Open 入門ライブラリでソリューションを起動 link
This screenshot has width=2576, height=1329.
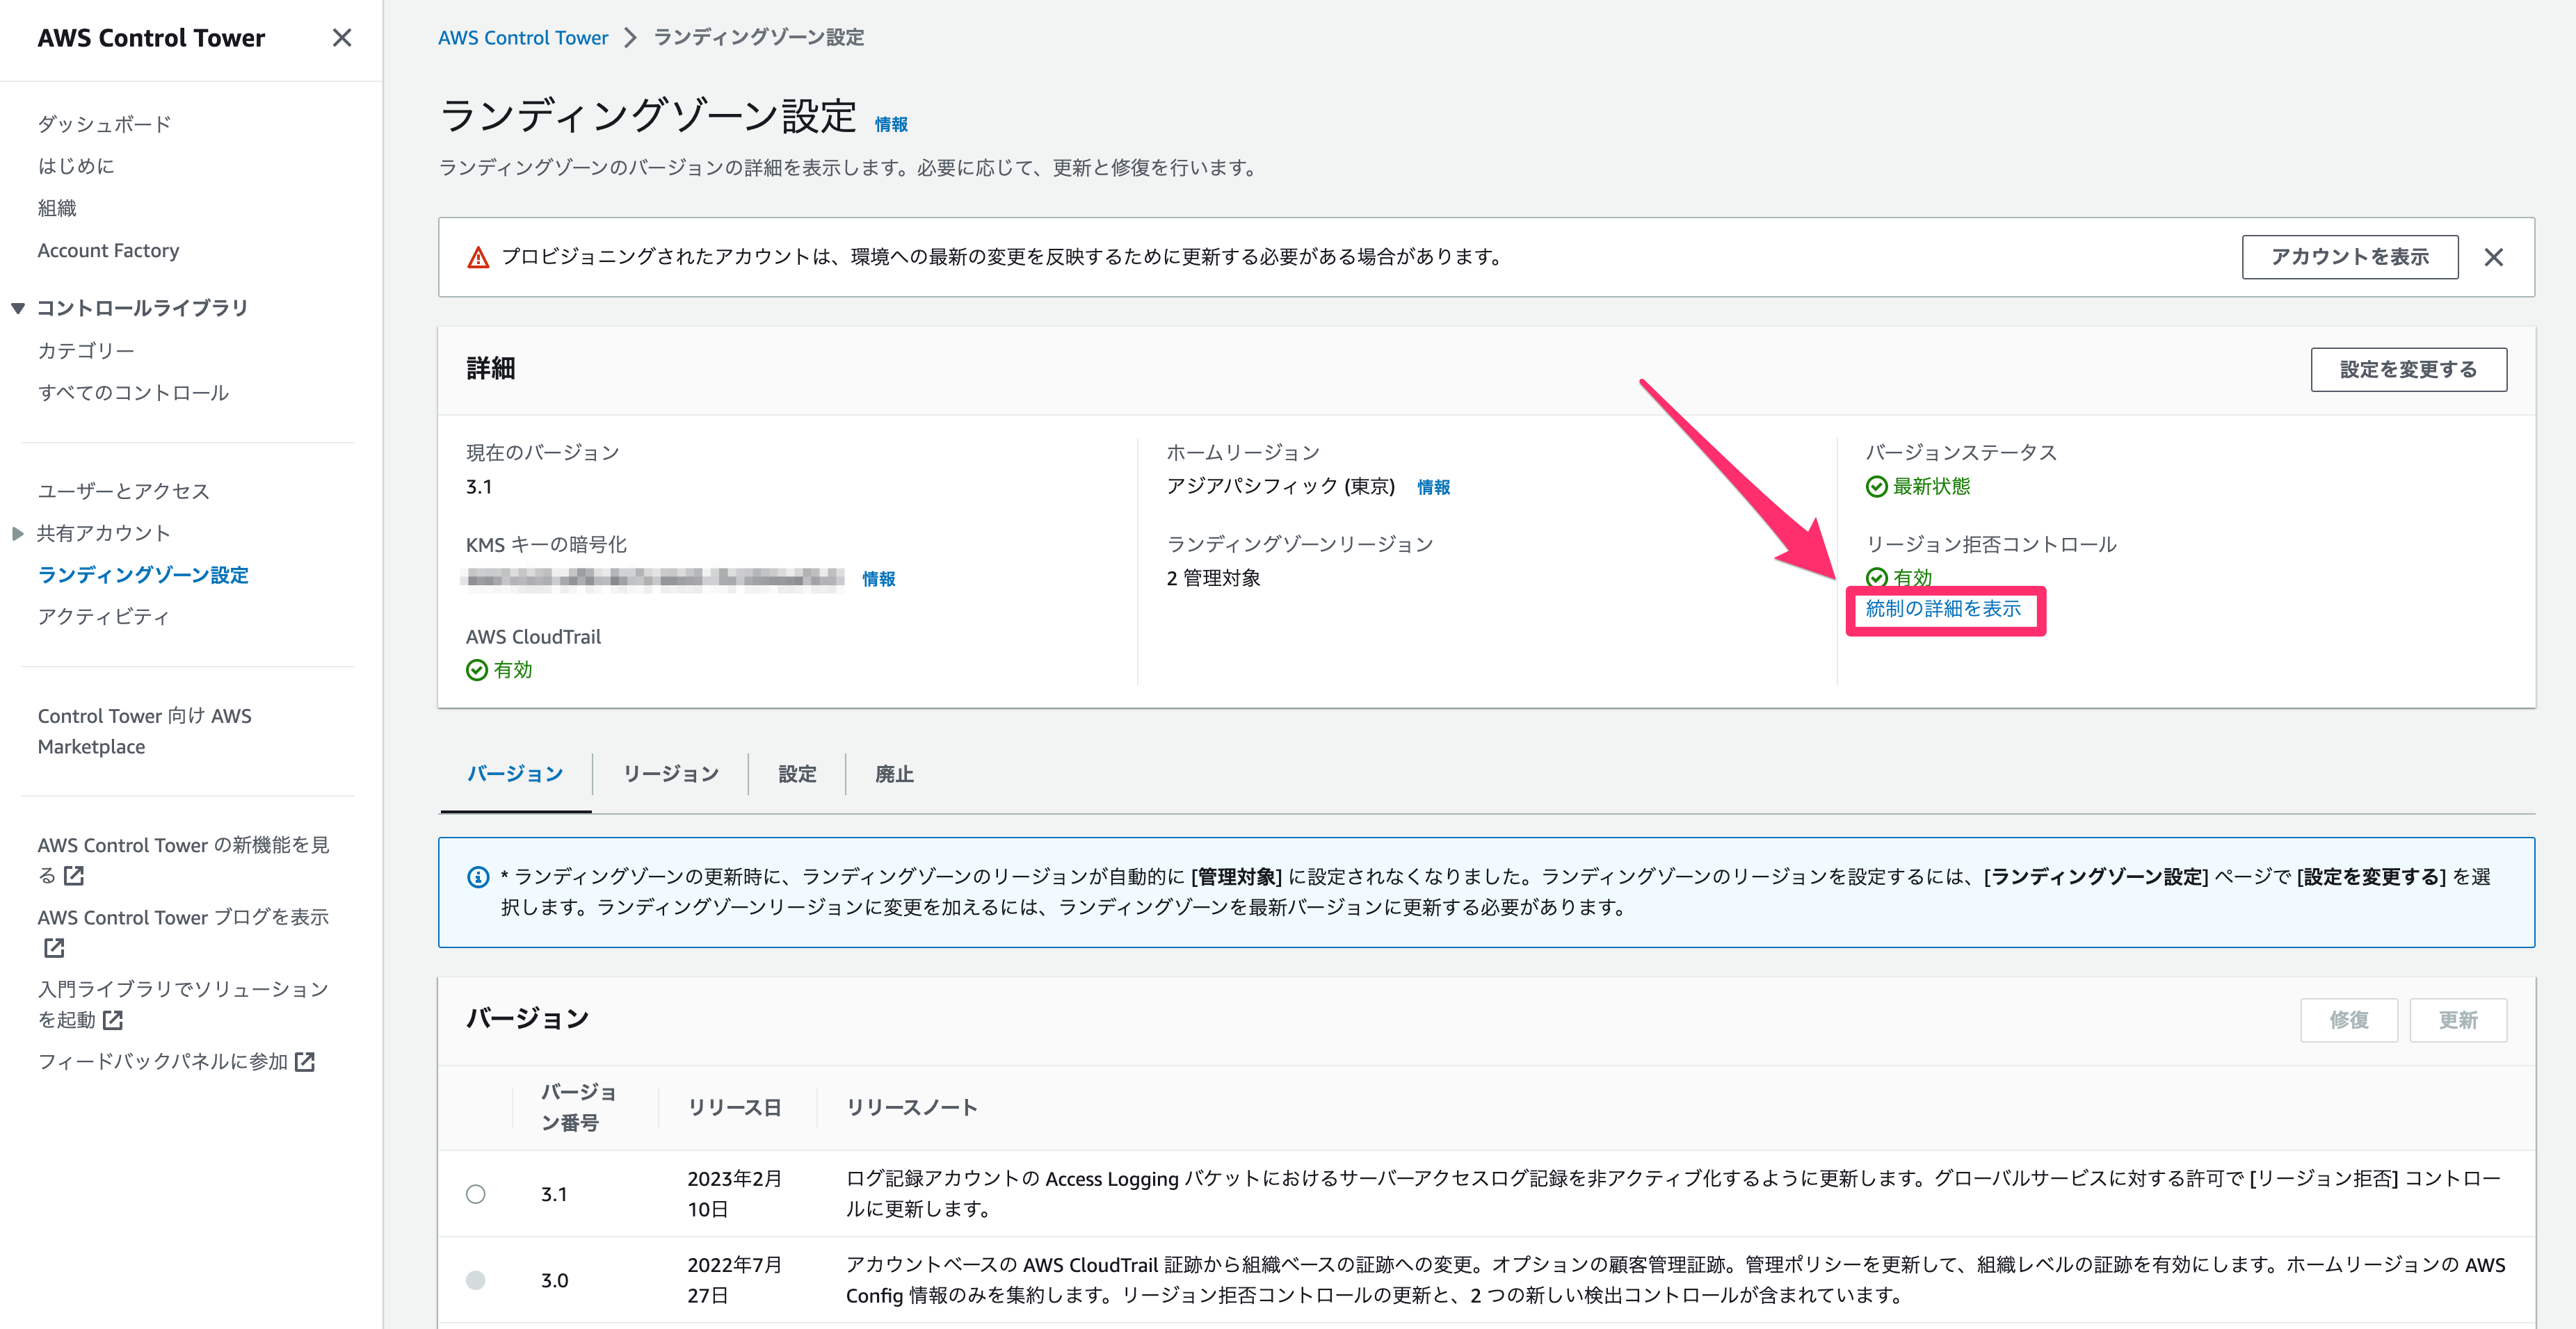coord(183,1004)
